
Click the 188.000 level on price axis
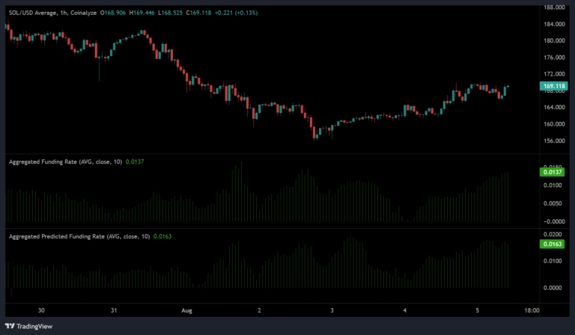coord(554,7)
